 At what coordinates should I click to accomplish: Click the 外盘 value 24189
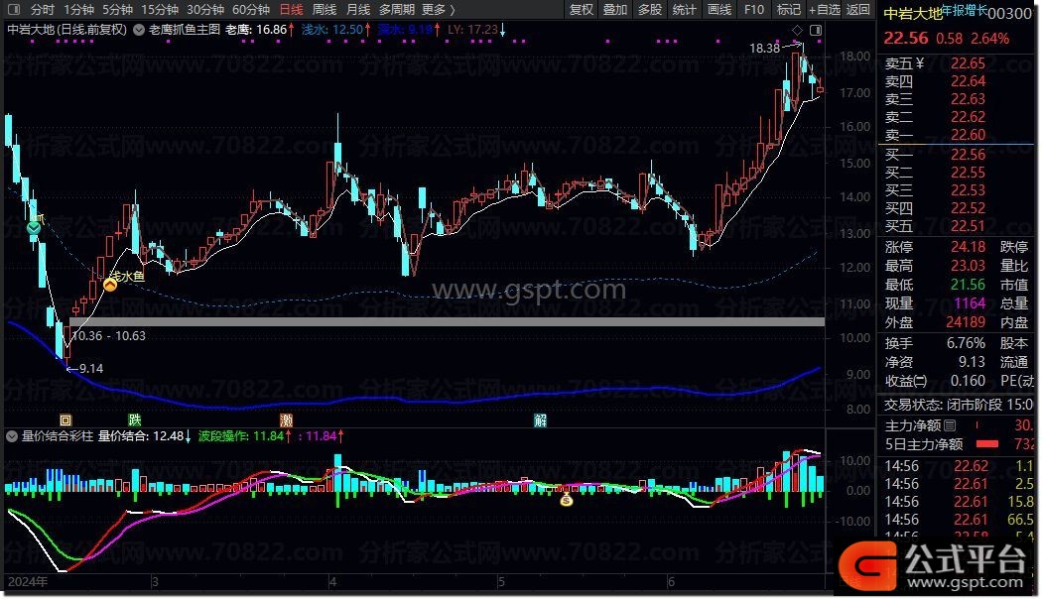click(x=966, y=322)
